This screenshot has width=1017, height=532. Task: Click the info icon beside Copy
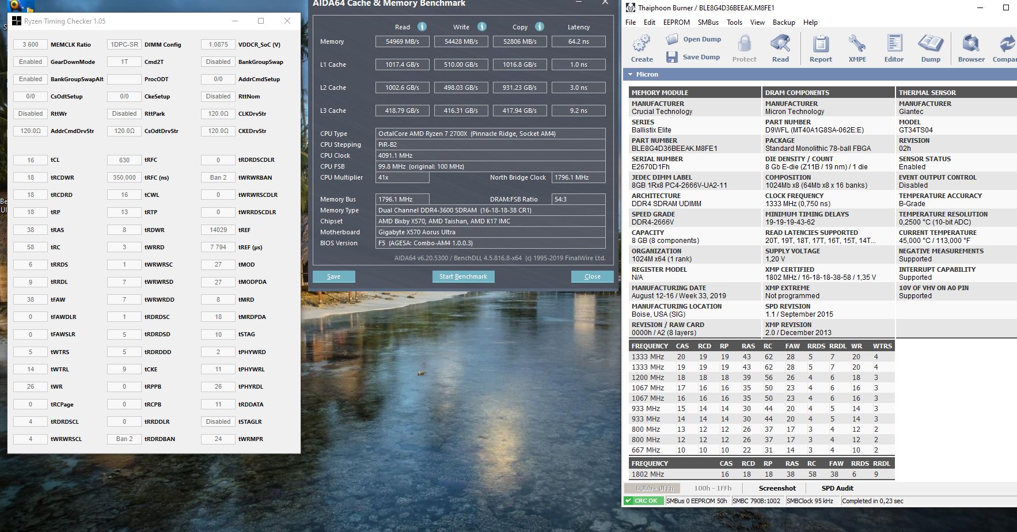[x=540, y=26]
